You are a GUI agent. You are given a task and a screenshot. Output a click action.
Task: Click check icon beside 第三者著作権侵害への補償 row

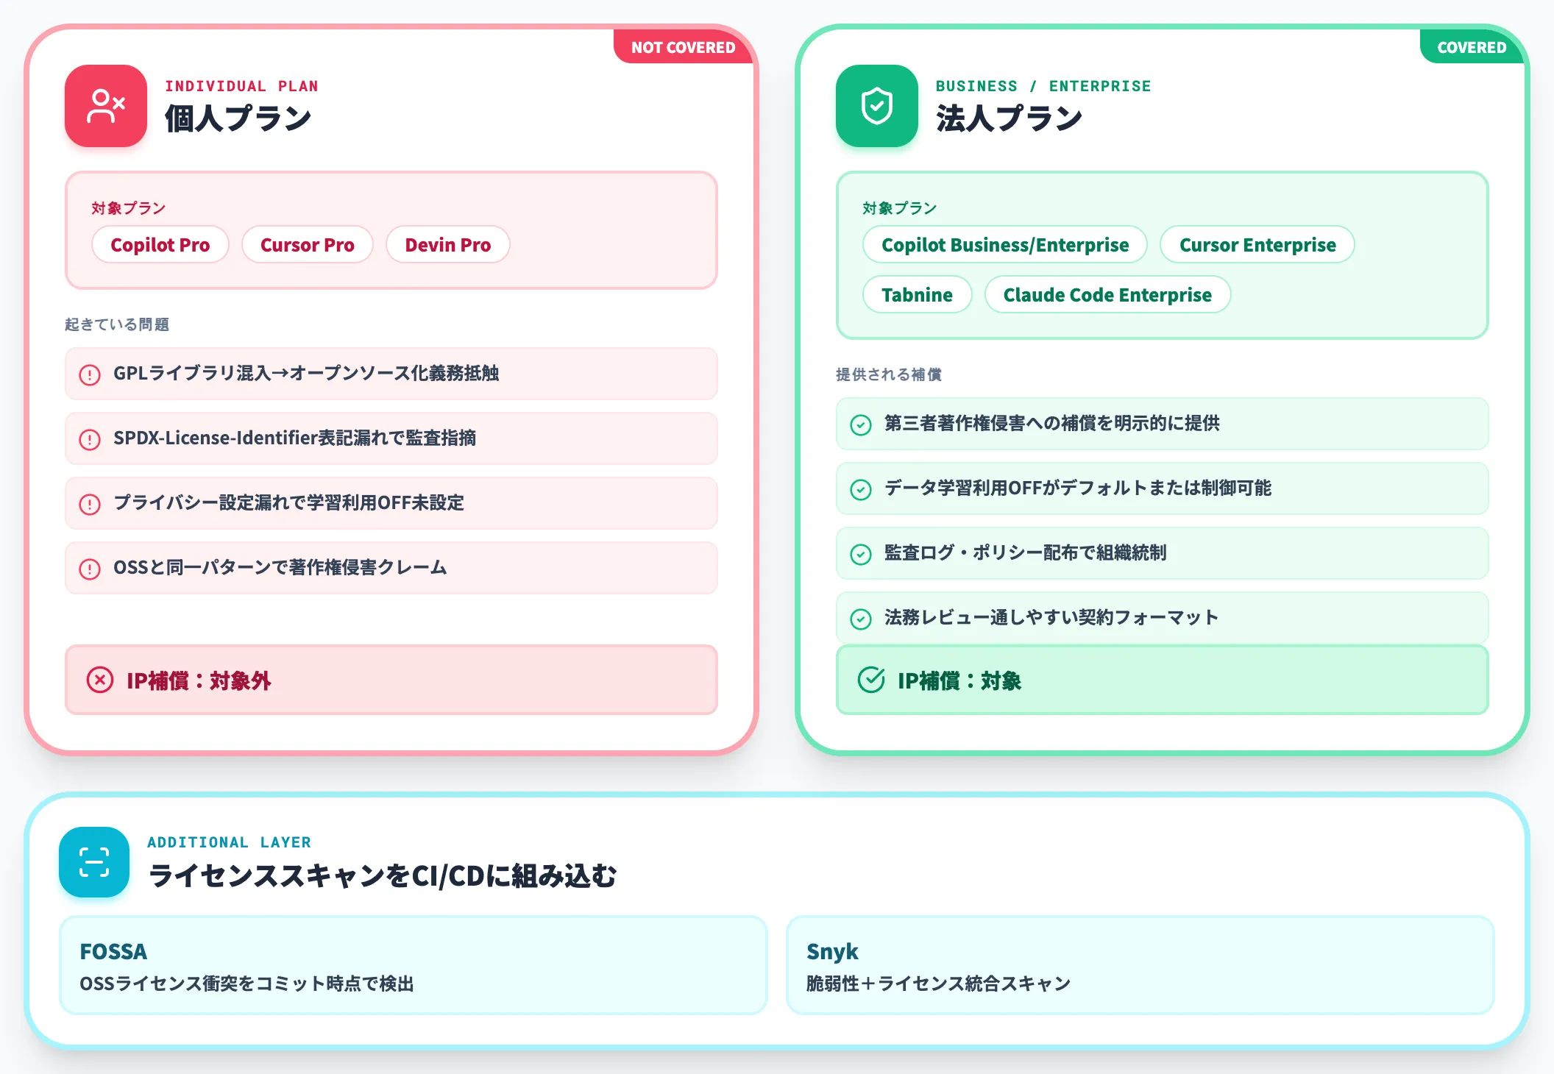point(861,425)
